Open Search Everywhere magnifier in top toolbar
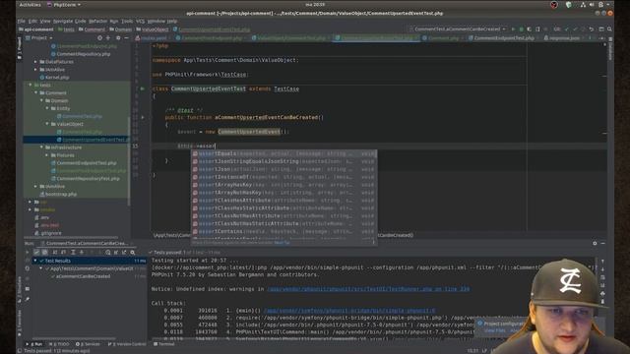The height and width of the screenshot is (354, 630). (x=609, y=29)
